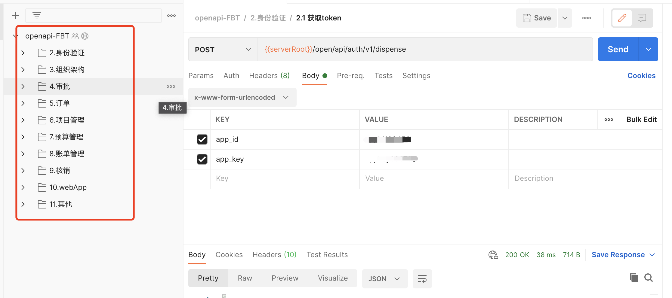Select the Raw response view
The width and height of the screenshot is (672, 298).
point(245,278)
